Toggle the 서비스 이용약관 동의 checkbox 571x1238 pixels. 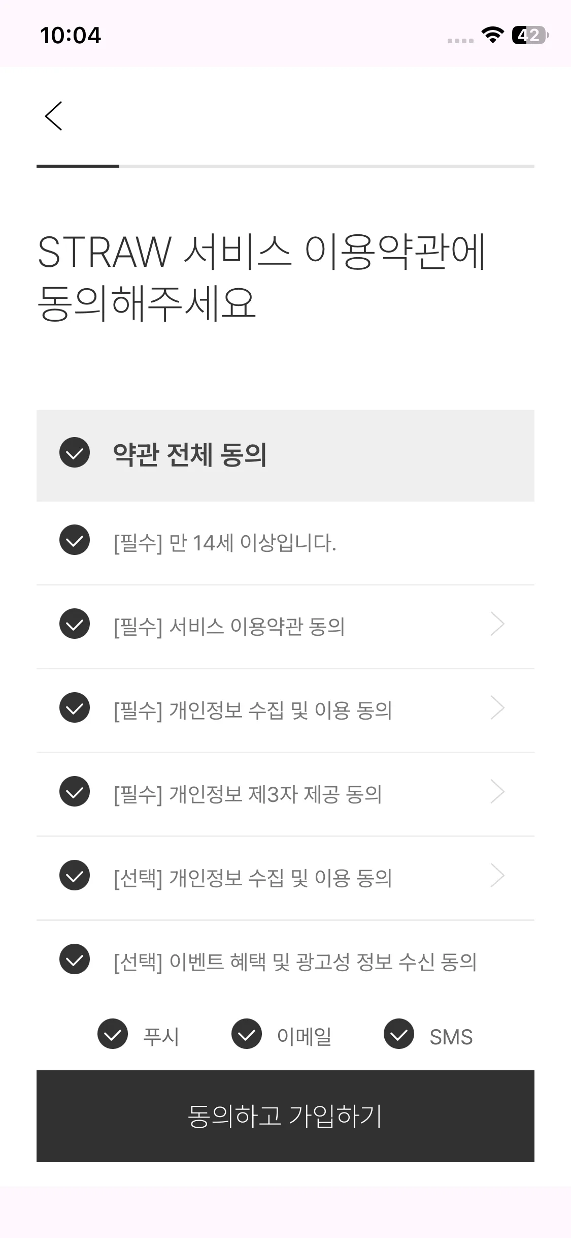pos(75,624)
